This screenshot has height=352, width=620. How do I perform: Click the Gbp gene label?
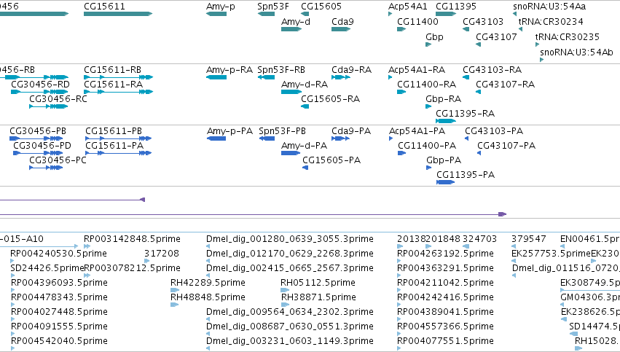[434, 37]
